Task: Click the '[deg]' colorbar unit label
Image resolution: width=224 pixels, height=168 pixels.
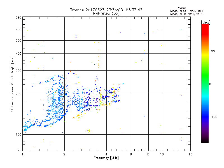Action: [x=206, y=22]
